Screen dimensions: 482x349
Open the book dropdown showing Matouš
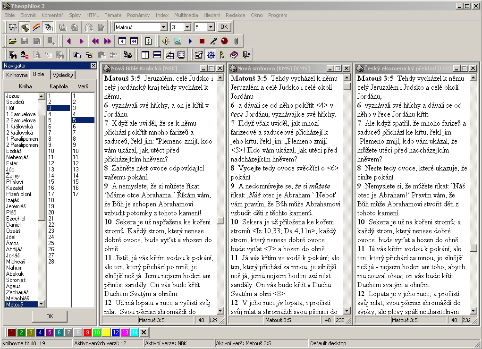pos(163,27)
